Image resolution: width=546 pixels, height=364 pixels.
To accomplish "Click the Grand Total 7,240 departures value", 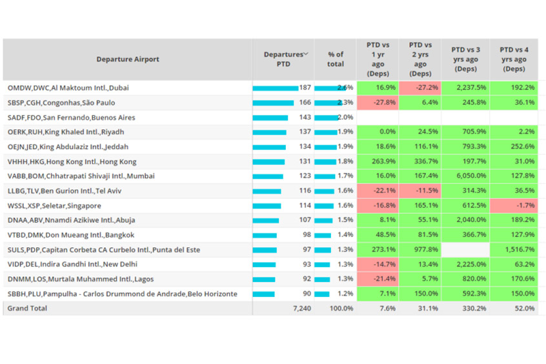I will (301, 308).
